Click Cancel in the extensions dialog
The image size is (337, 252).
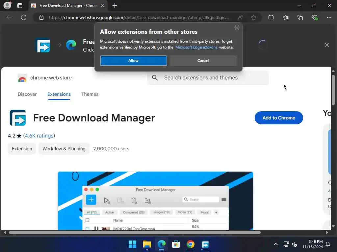tap(203, 61)
